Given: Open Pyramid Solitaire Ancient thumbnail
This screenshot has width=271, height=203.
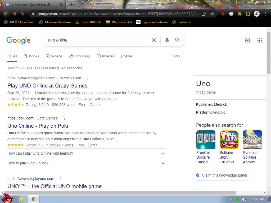Looking at the screenshot, I should [252, 140].
